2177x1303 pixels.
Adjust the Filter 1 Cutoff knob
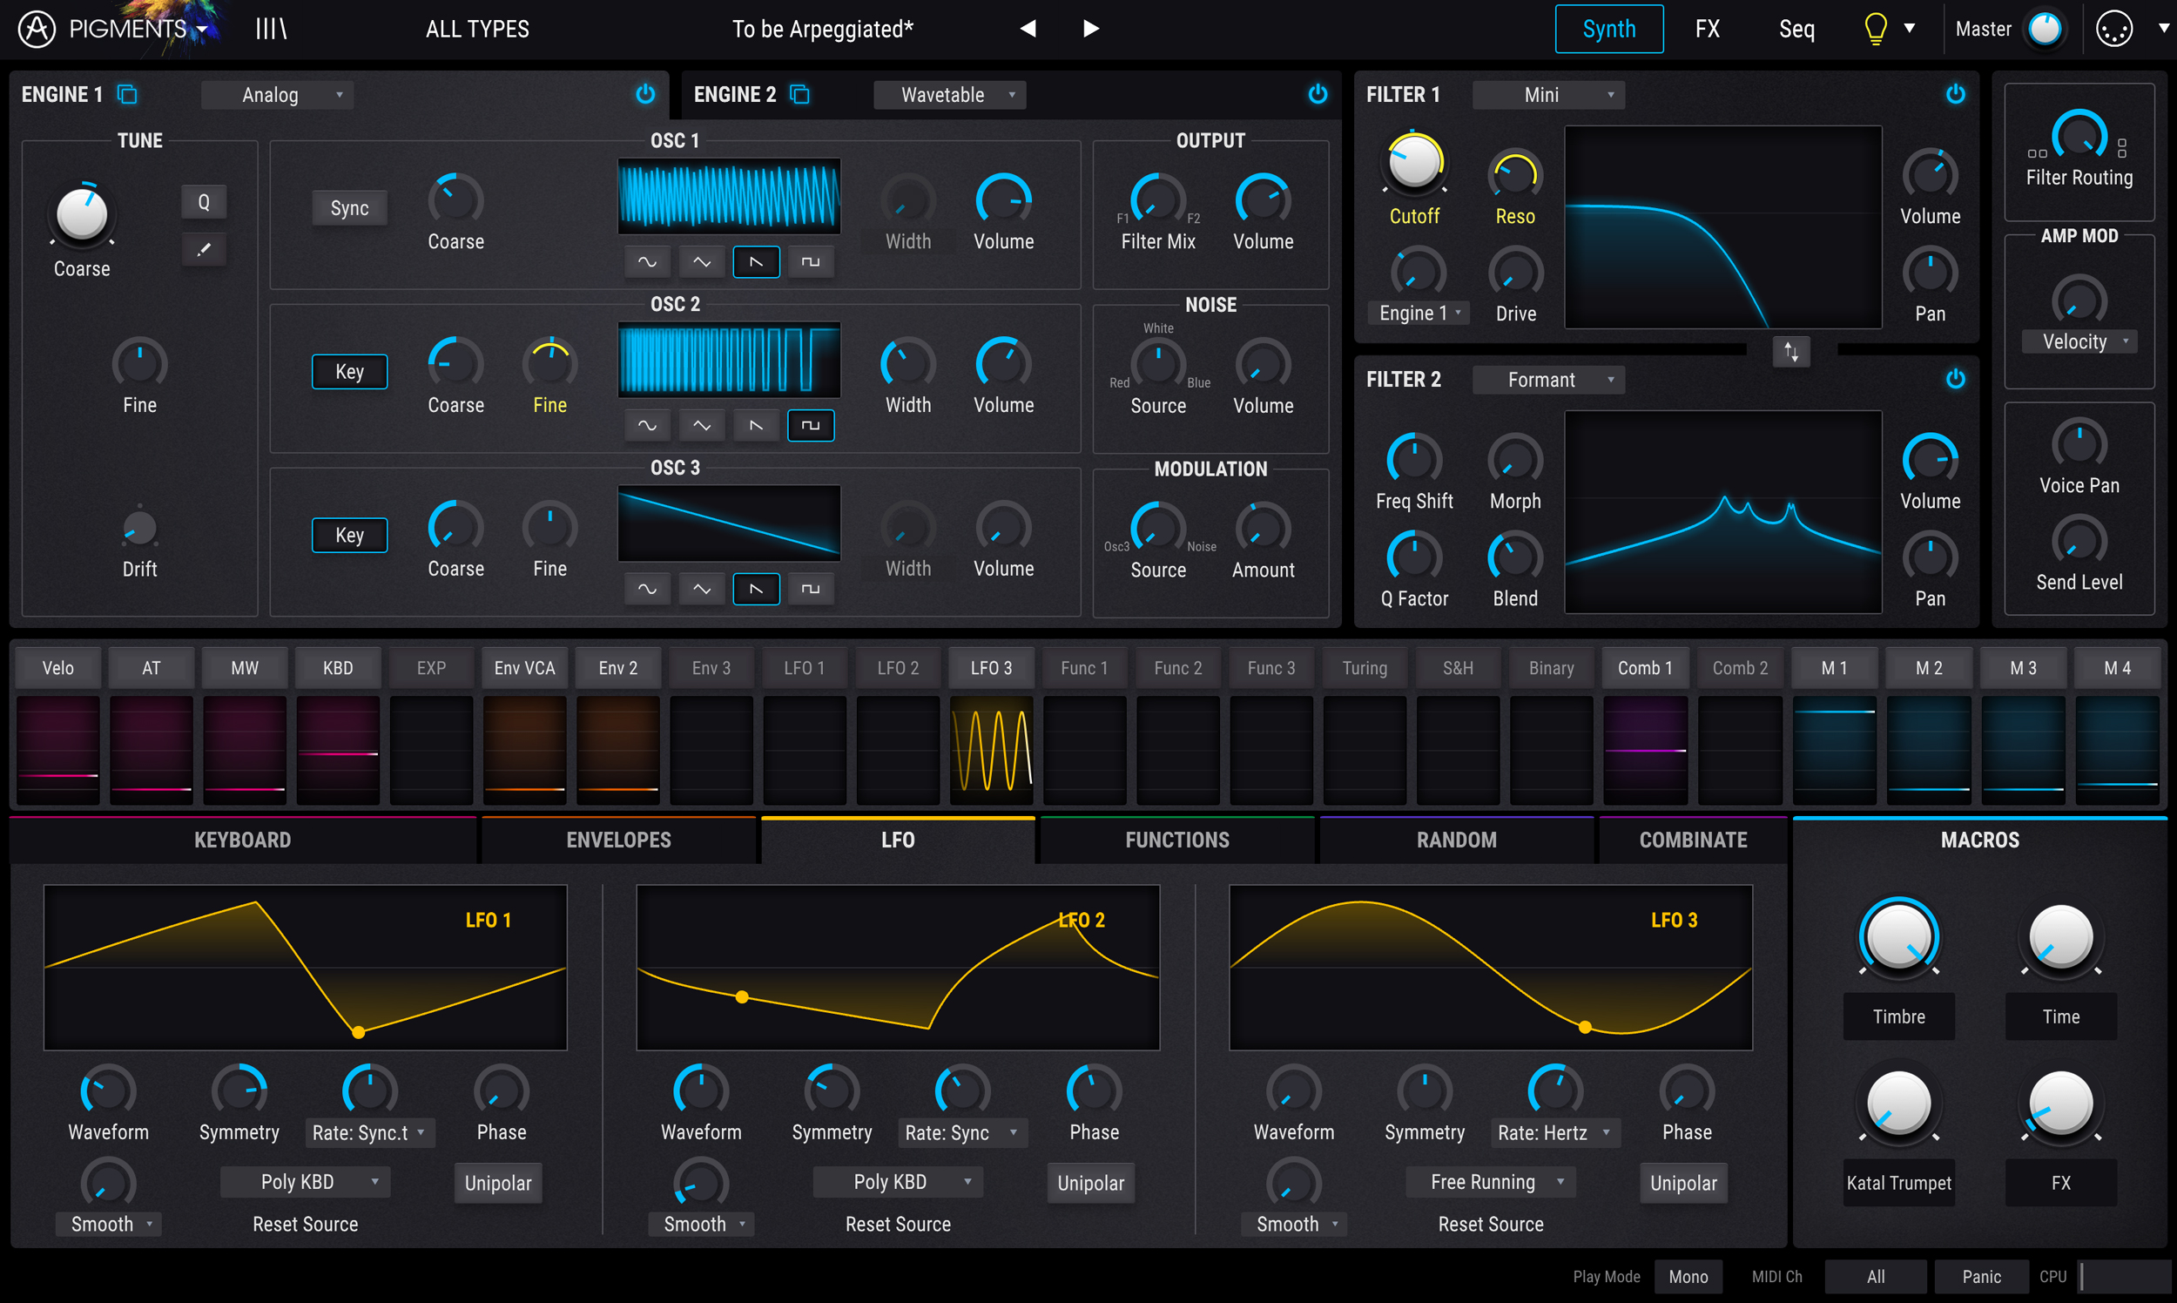pos(1414,162)
